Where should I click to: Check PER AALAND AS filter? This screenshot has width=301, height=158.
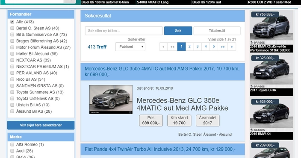coord(12,73)
